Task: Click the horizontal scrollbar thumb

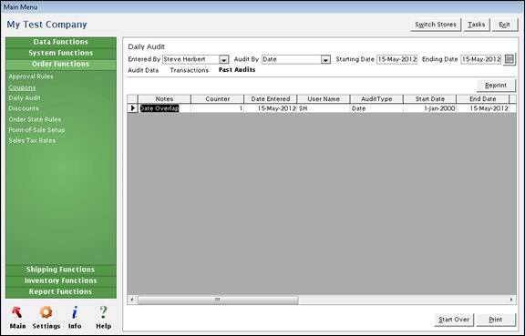Action: coord(218,300)
